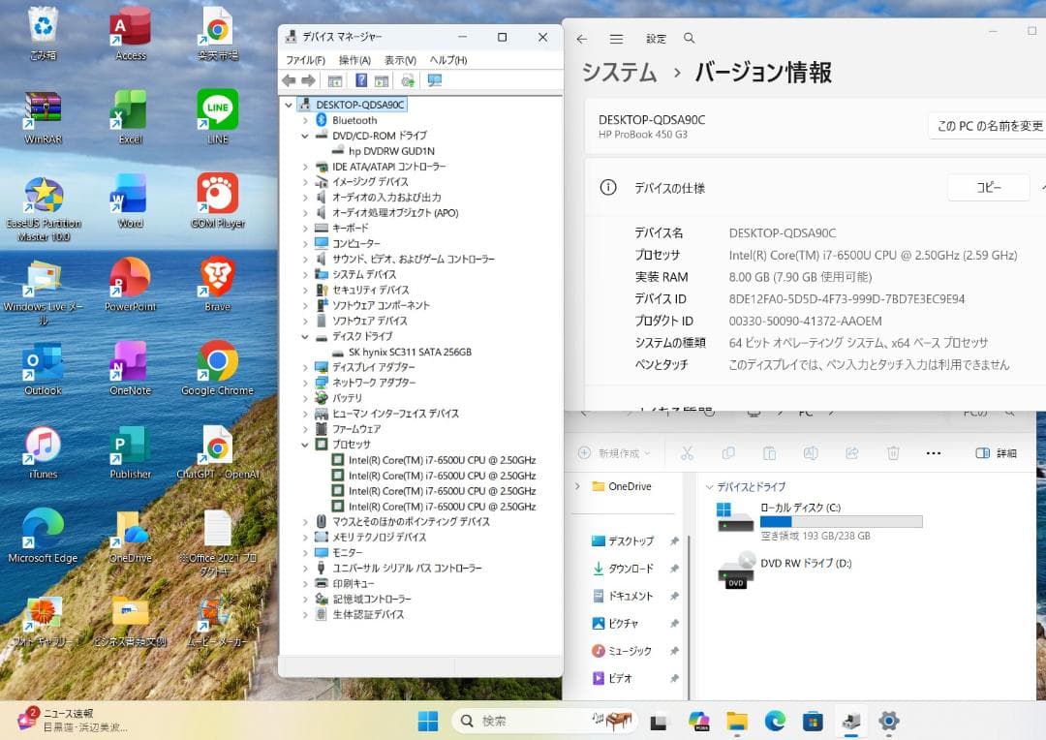Expand the Bluetooth device category
This screenshot has width=1046, height=740.
[x=306, y=119]
